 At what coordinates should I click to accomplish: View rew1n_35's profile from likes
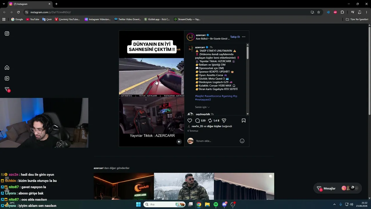[197, 126]
